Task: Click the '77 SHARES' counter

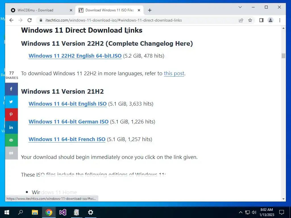Action: point(11,75)
